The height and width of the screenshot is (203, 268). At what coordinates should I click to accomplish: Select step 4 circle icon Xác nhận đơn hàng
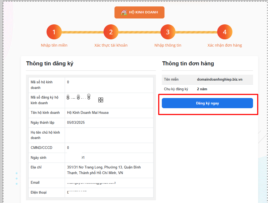click(225, 32)
